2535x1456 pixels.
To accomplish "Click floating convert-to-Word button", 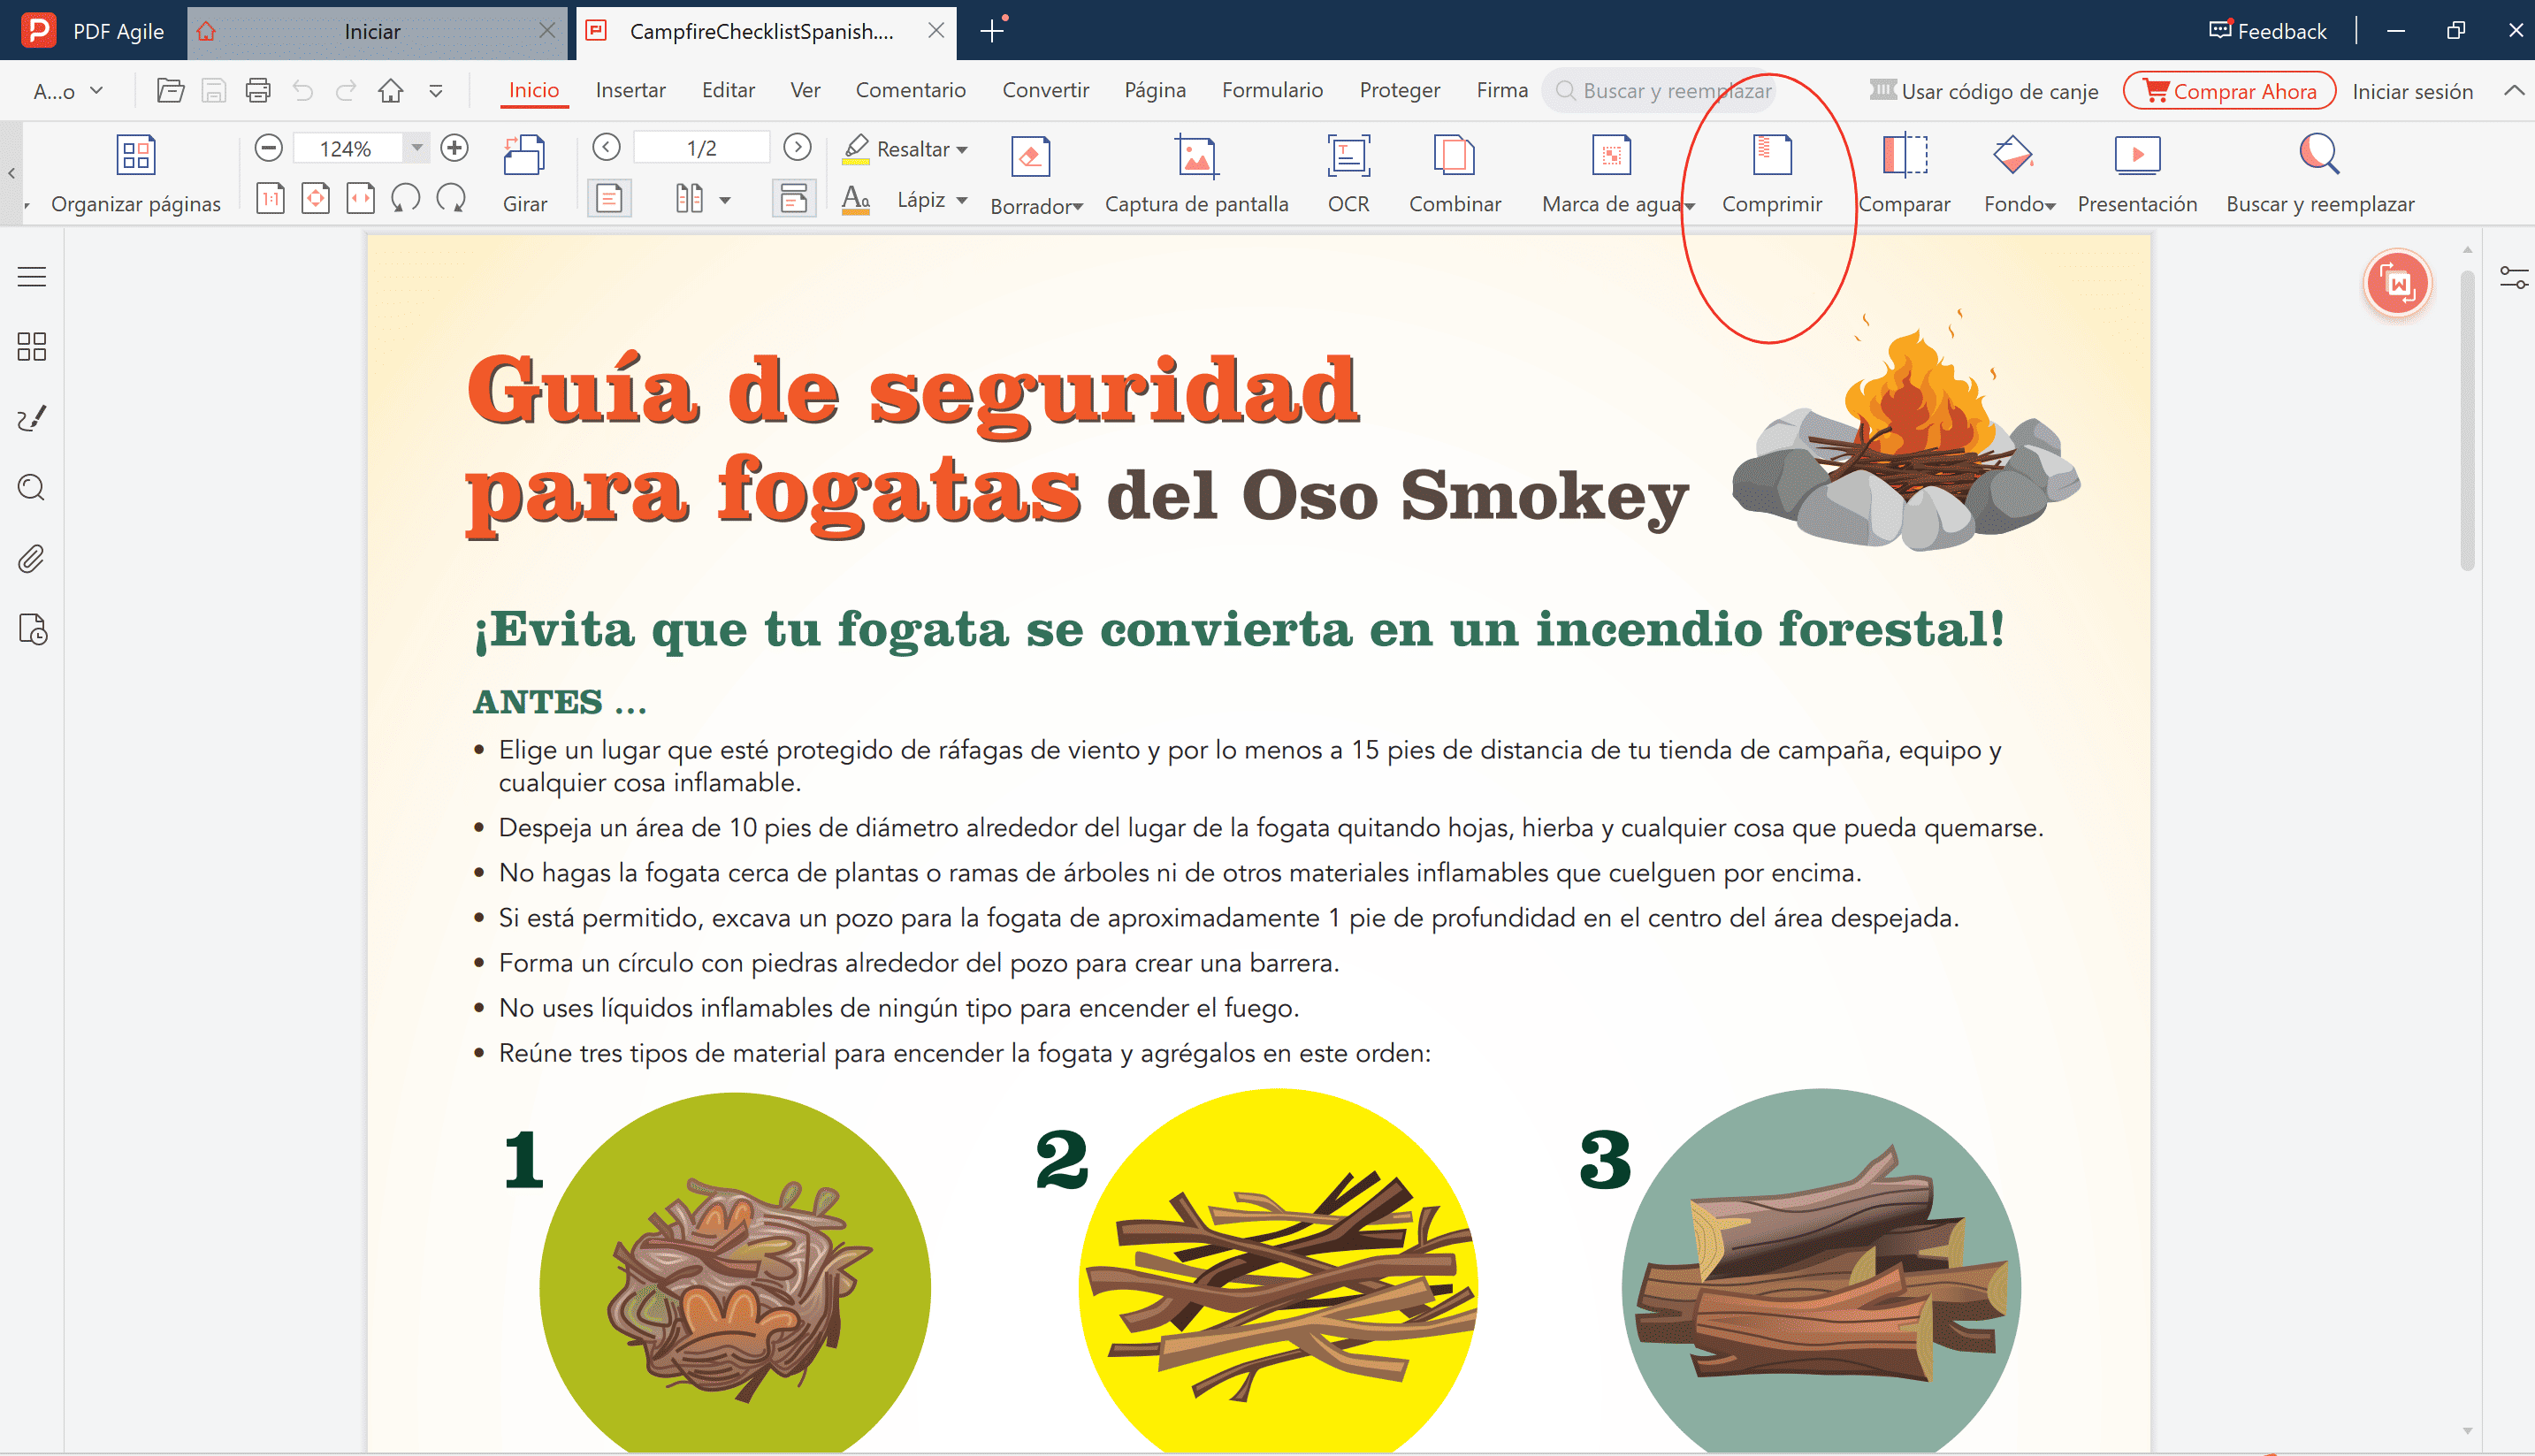I will click(2397, 284).
